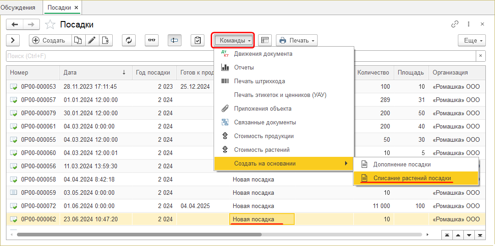Copy link using the chain icon
Viewport: 495px width, 246px height.
coord(455,24)
